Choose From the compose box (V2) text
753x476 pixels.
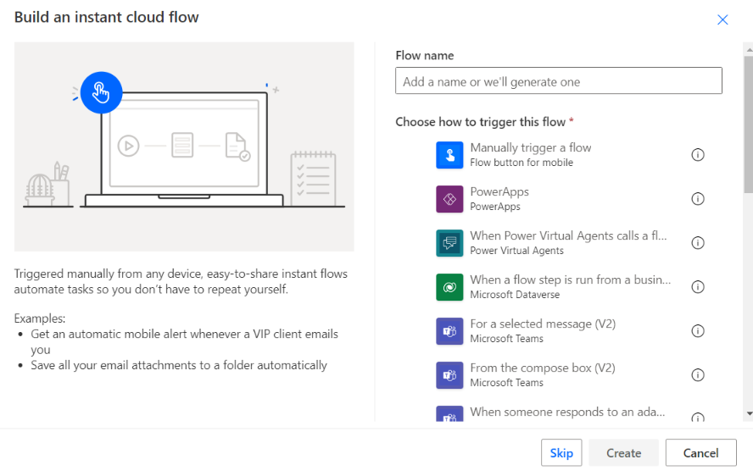click(x=542, y=368)
